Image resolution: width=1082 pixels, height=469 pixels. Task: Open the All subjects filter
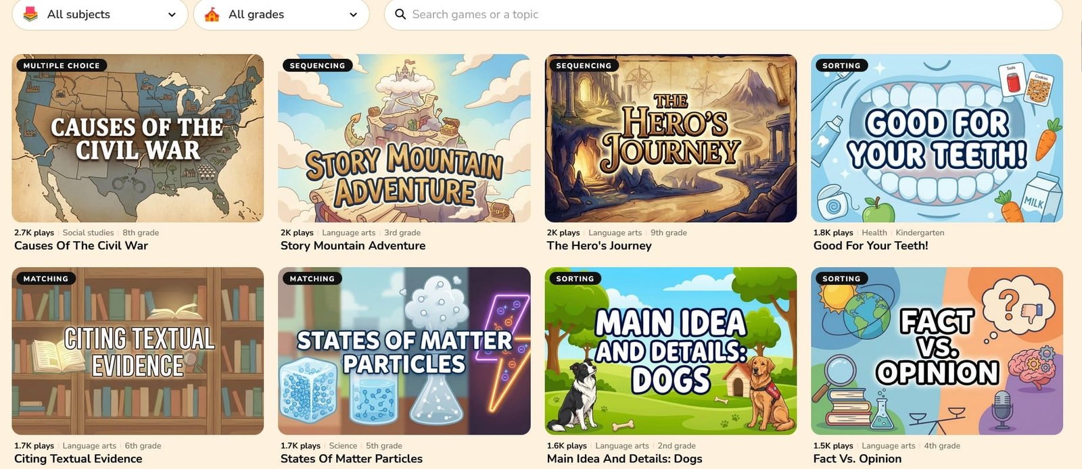[x=100, y=14]
